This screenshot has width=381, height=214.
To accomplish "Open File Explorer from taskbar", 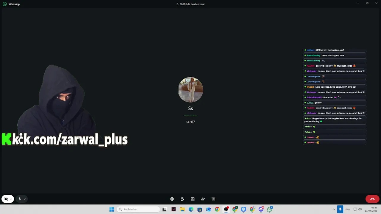I will coord(182,209).
